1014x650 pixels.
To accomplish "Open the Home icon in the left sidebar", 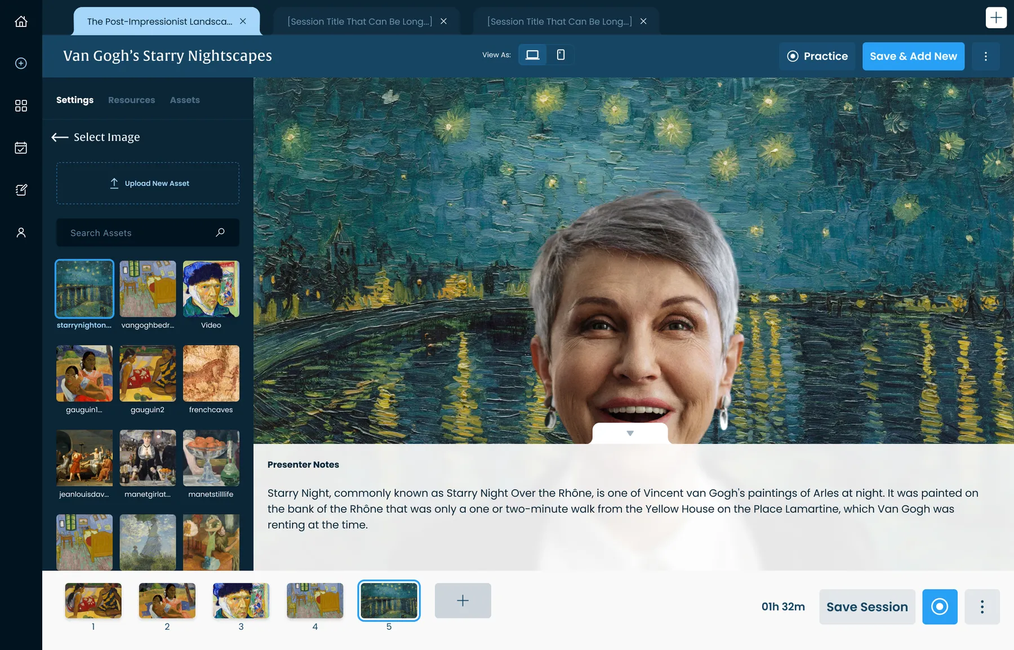I will [x=21, y=21].
